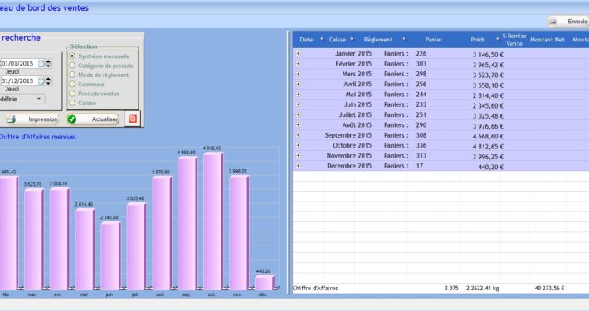The height and width of the screenshot is (311, 589).
Task: Open calendar picker for 01/01/2015 date
Action: pos(41,64)
